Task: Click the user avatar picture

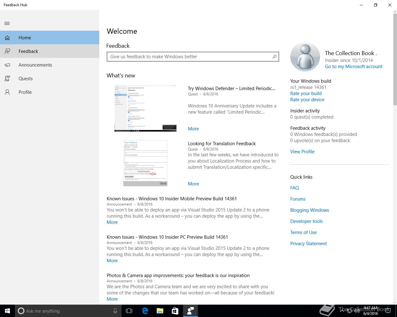Action: tap(305, 57)
